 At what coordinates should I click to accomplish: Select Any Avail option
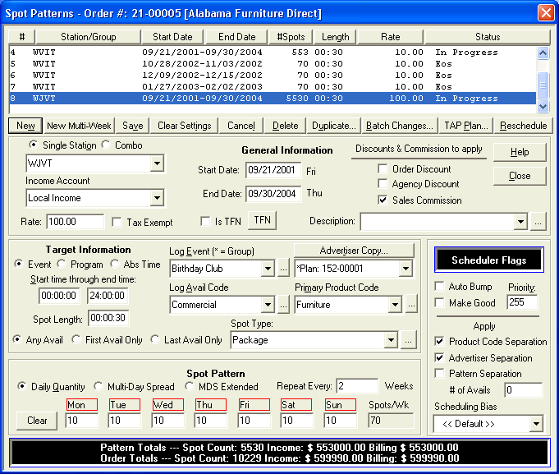tap(16, 339)
